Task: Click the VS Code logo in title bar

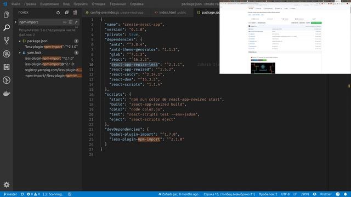Action: 5,4
